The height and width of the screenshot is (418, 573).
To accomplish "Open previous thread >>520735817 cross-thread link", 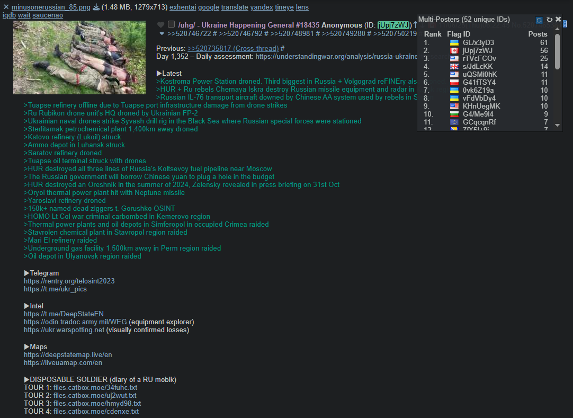I will pyautogui.click(x=233, y=48).
